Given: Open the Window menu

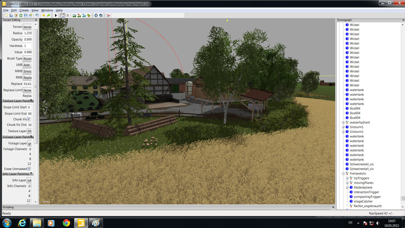Looking at the screenshot, I should [x=47, y=10].
